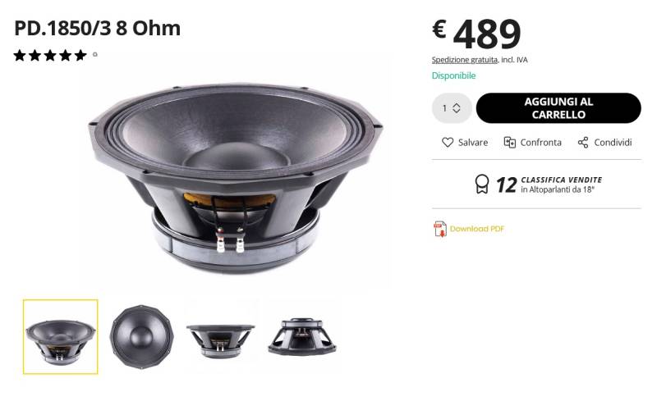
Task: Click the heart icon next to Salvare
Action: (x=448, y=143)
